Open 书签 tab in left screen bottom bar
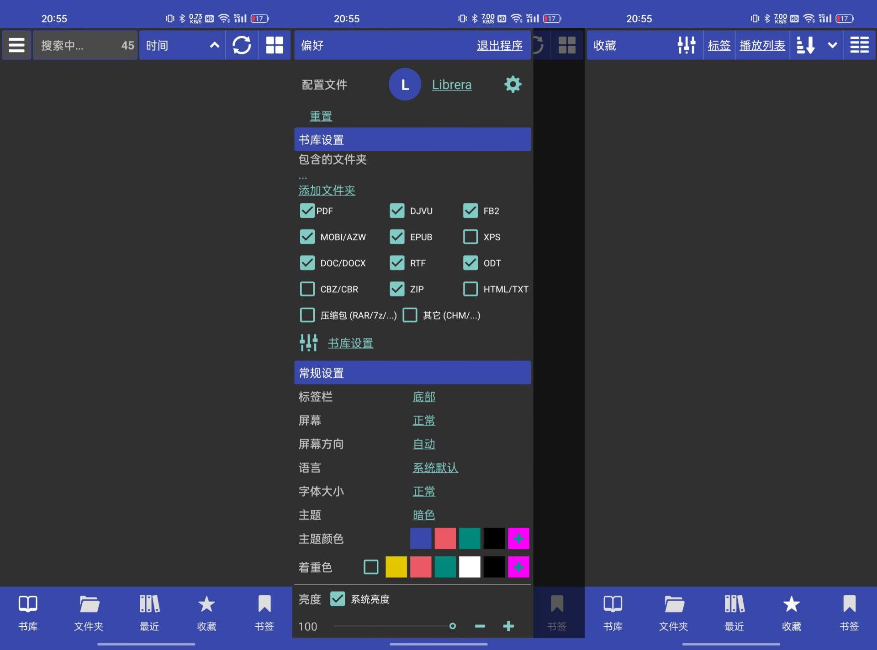The height and width of the screenshot is (650, 877). click(x=264, y=613)
